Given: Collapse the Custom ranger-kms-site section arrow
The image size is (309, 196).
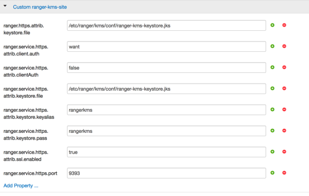Looking at the screenshot, I should click(x=5, y=6).
